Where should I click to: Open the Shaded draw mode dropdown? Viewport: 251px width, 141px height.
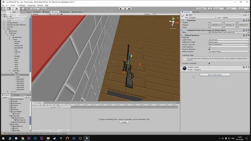pyautogui.click(x=40, y=14)
